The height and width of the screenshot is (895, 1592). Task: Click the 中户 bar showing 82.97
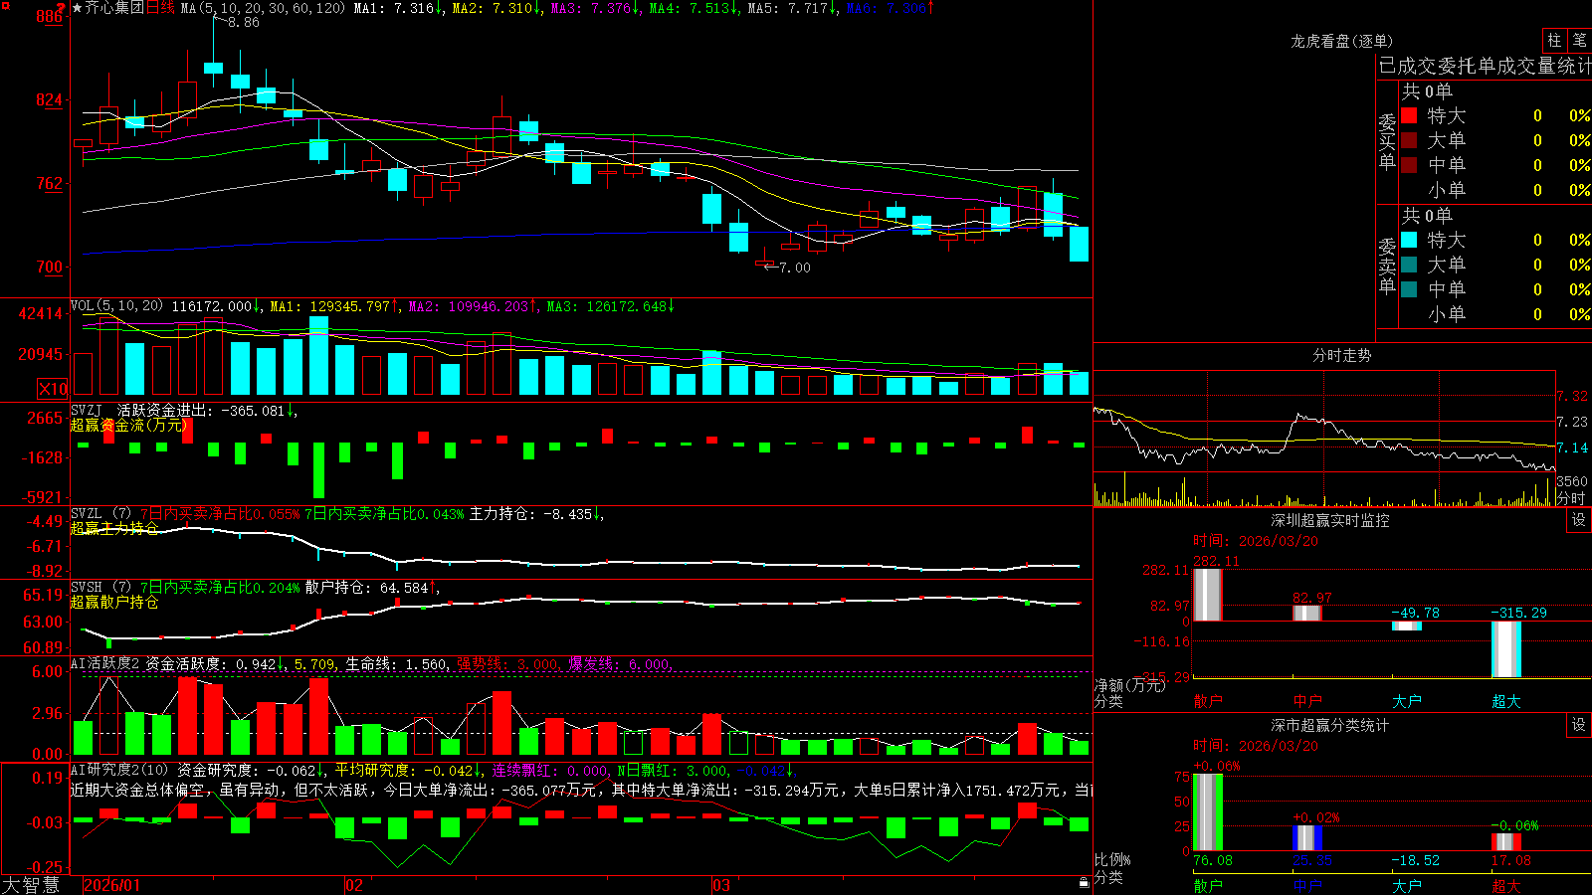coord(1306,614)
